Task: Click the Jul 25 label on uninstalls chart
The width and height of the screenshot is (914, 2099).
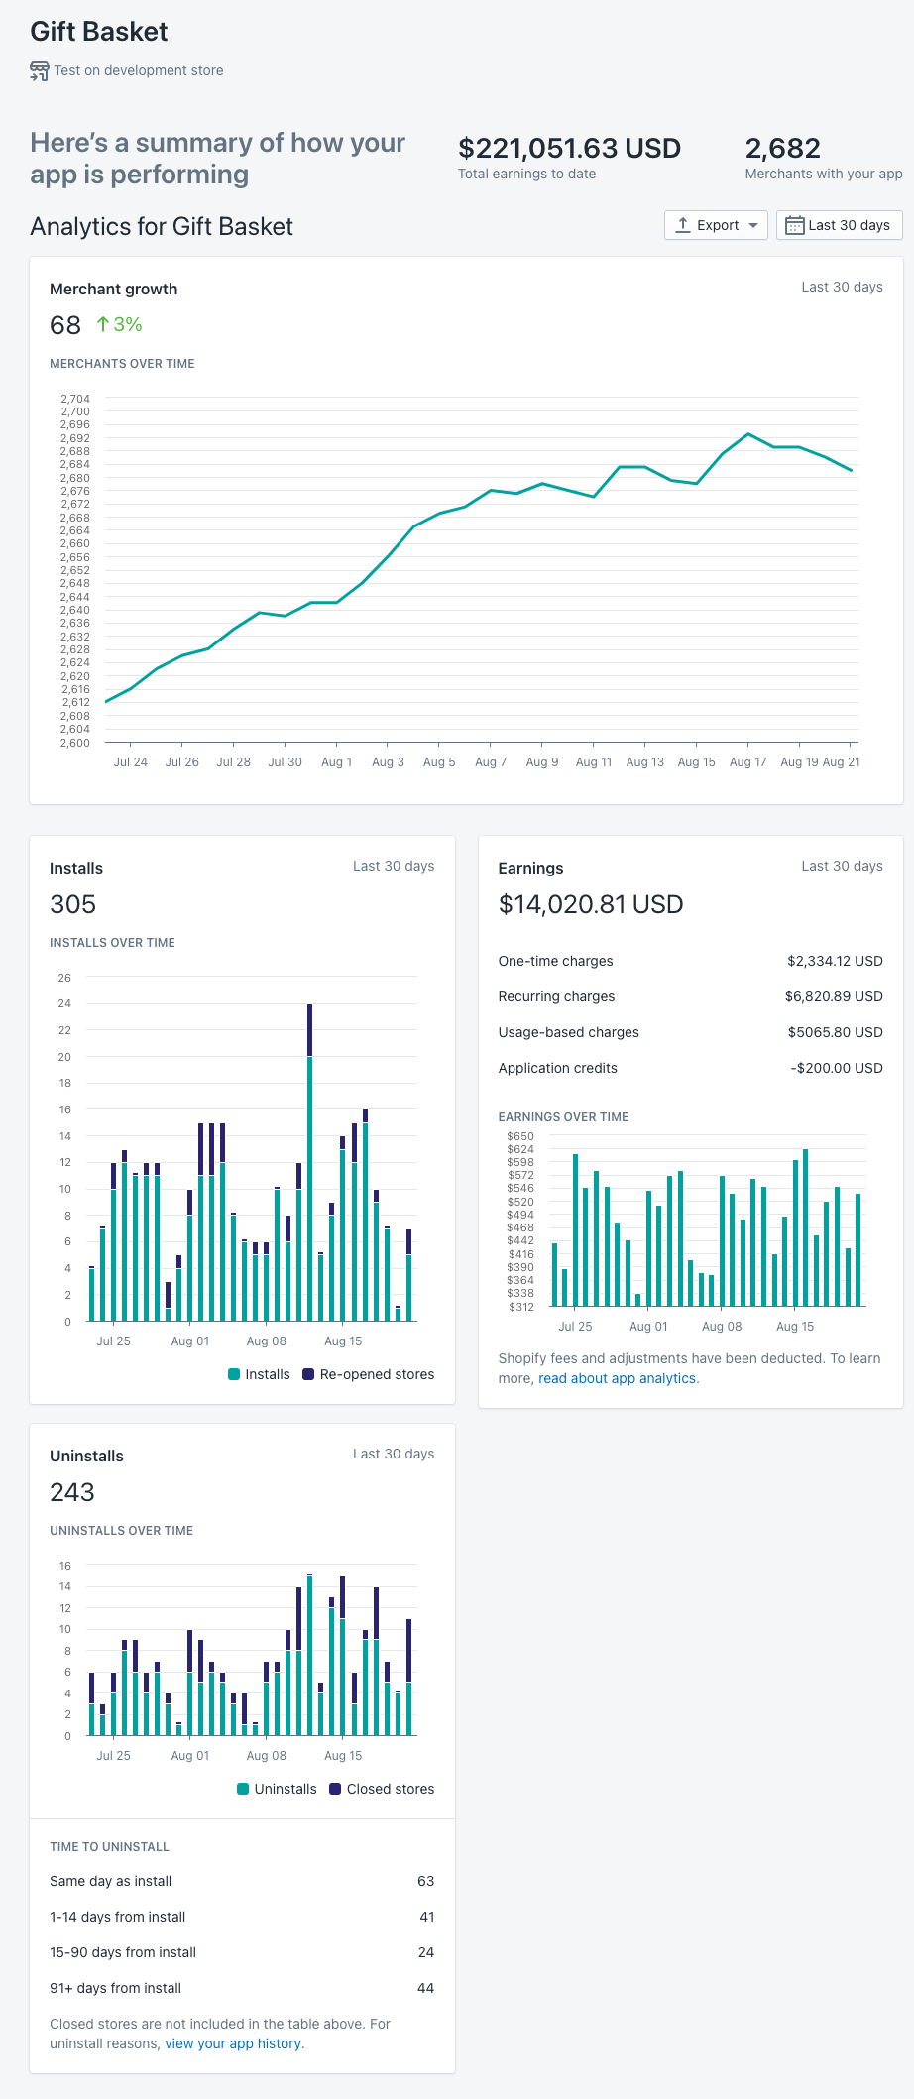Action: click(113, 1756)
